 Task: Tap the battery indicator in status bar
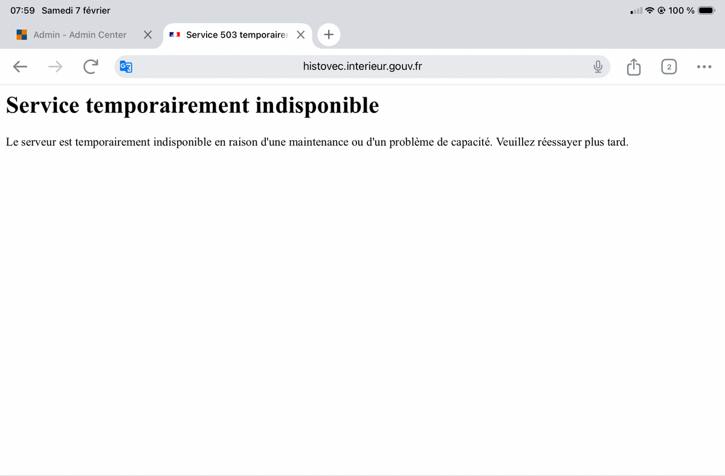click(x=706, y=10)
